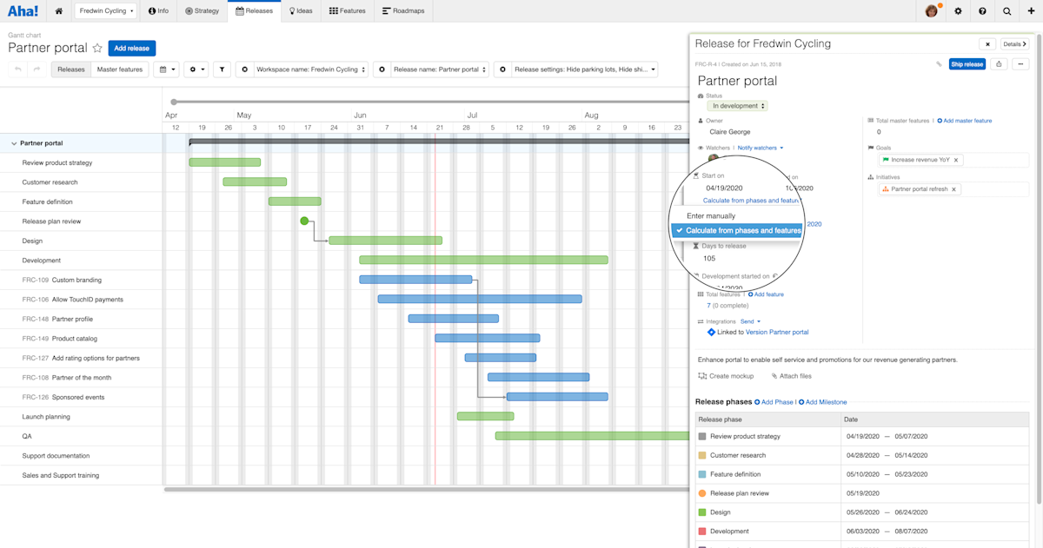Open the Roadmaps tab
This screenshot has width=1043, height=548.
(x=402, y=11)
